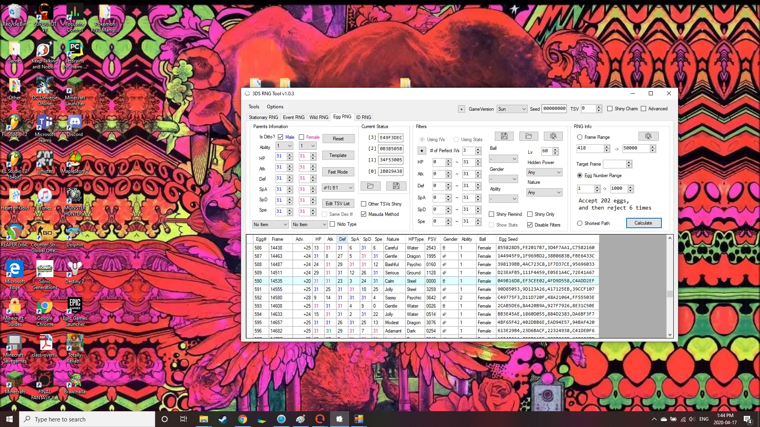Enable the Shiny Only filter
This screenshot has width=760, height=427.
coord(530,214)
